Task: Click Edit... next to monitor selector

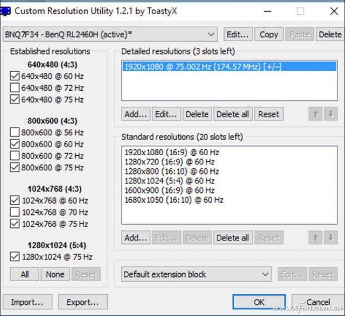Action: coord(238,34)
